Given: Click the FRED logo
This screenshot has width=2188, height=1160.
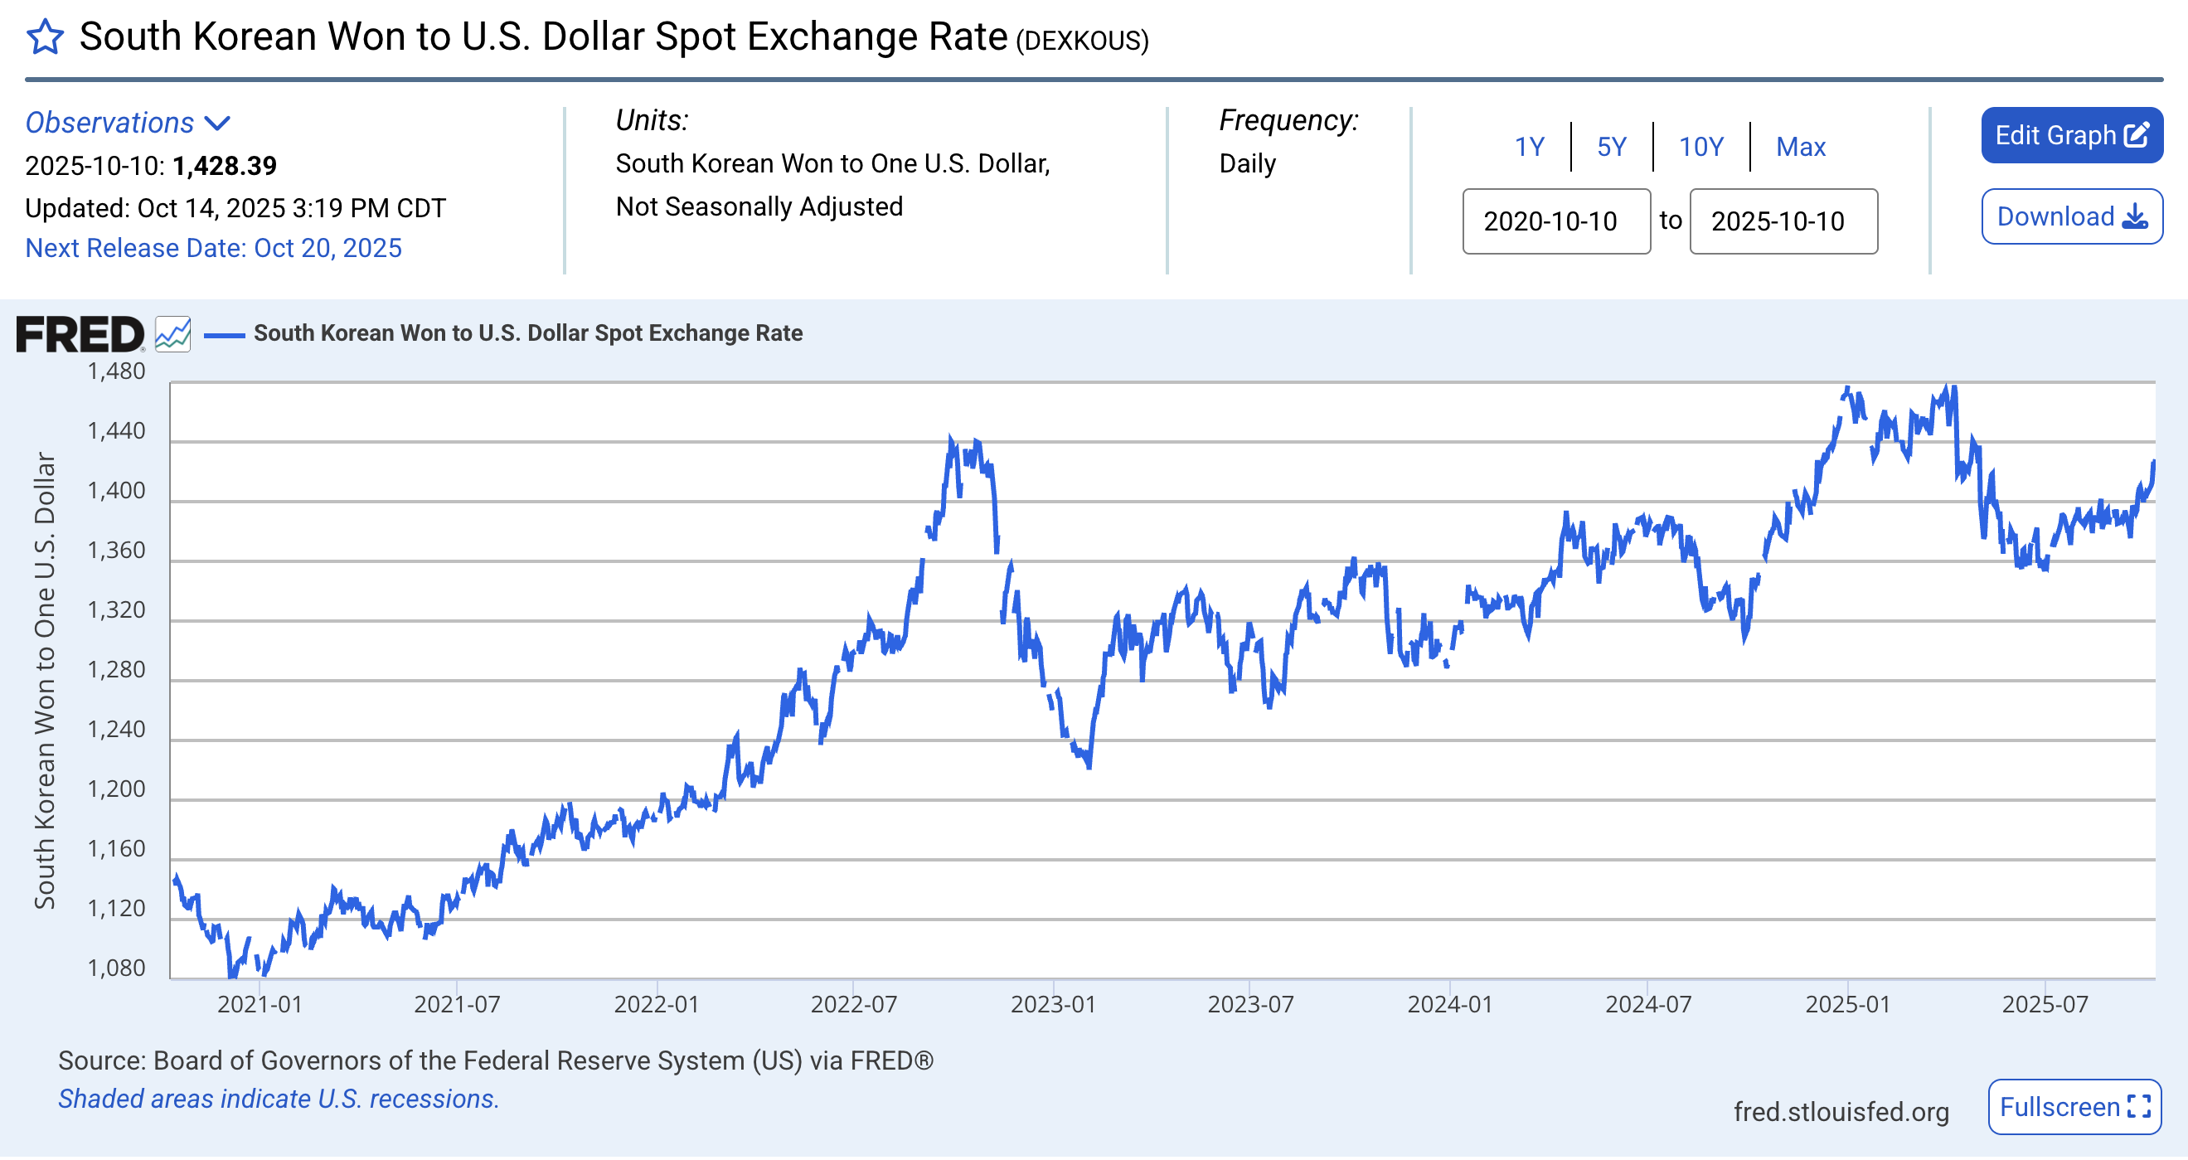Looking at the screenshot, I should point(80,335).
